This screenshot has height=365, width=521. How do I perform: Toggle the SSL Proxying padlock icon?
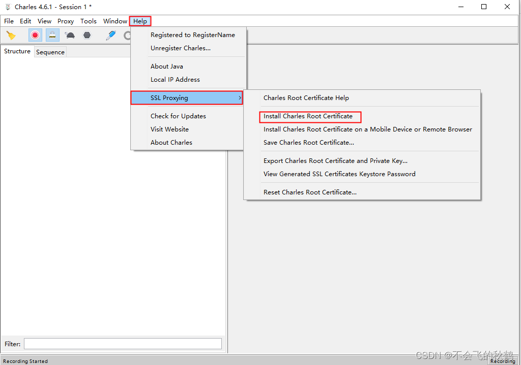click(x=52, y=35)
